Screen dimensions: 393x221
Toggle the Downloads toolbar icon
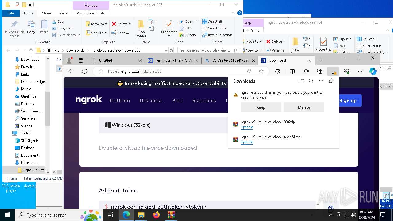tap(333, 71)
